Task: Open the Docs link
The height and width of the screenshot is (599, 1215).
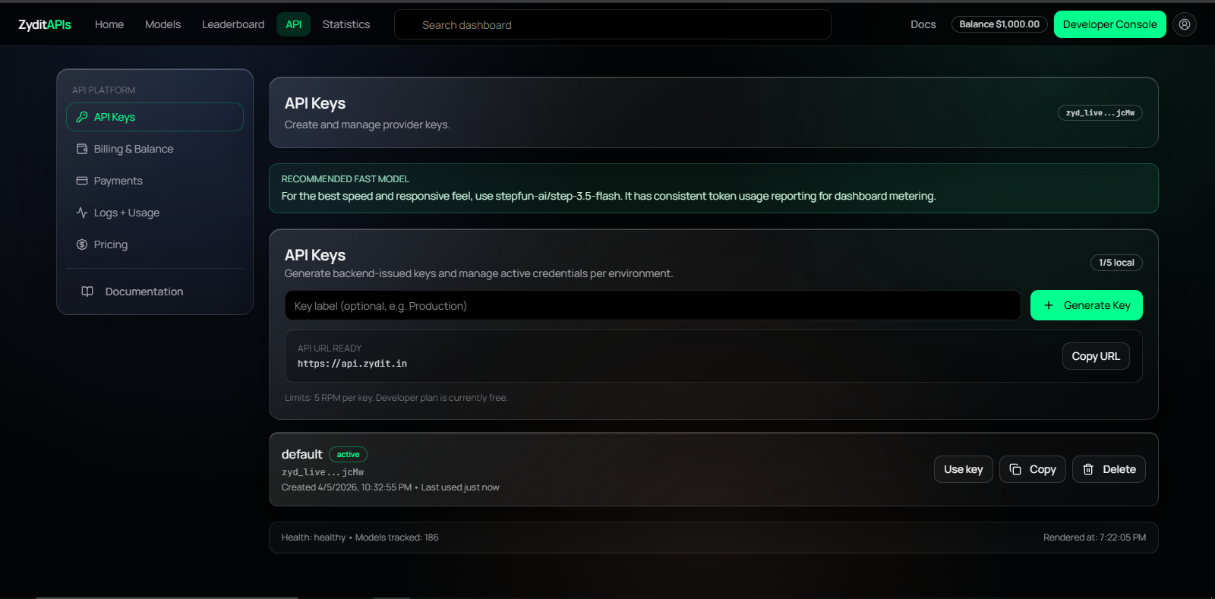Action: pos(923,24)
